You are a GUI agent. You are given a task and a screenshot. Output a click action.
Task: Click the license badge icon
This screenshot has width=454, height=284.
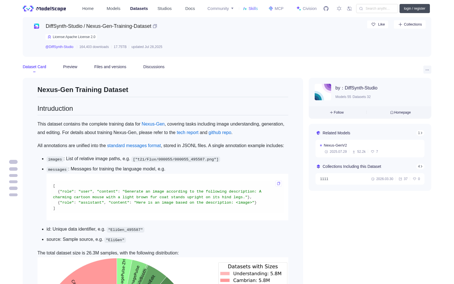pos(49,37)
